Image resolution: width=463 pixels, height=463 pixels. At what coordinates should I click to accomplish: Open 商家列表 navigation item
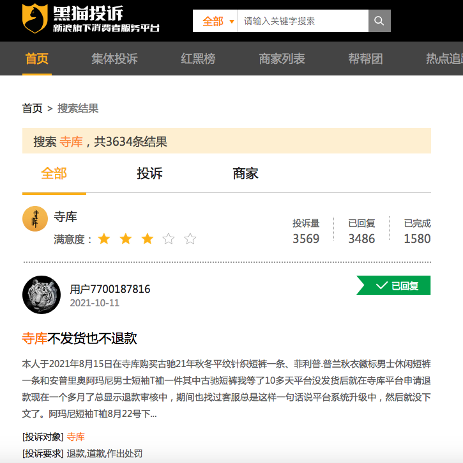coord(282,59)
